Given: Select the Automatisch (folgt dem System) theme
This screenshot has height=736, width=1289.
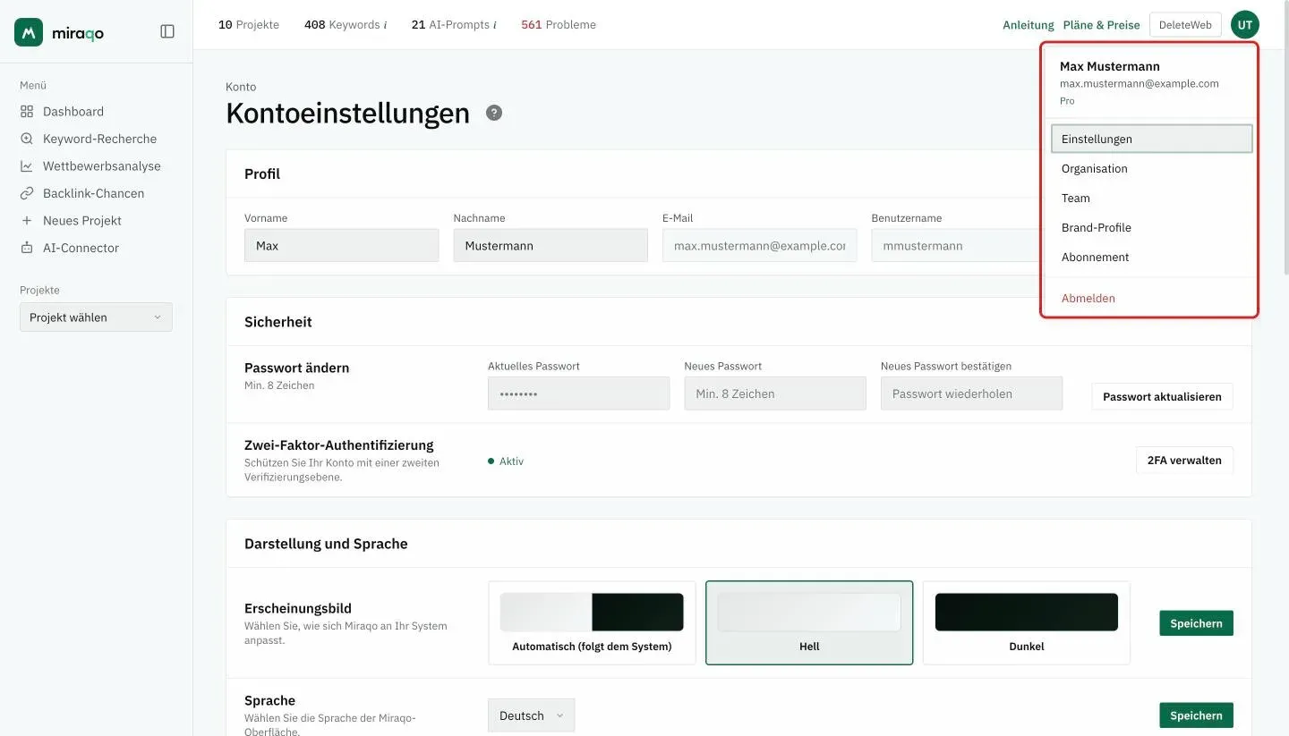Looking at the screenshot, I should click(x=592, y=622).
